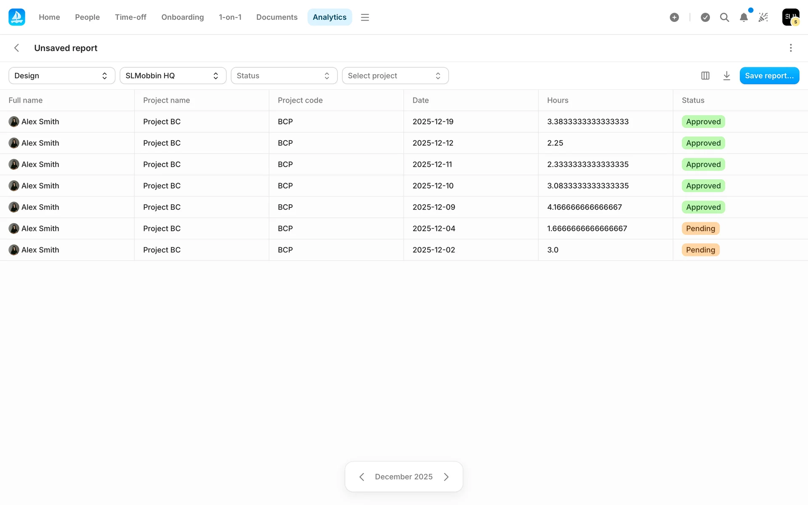Open the Status filter dropdown
The image size is (808, 505).
tap(284, 76)
